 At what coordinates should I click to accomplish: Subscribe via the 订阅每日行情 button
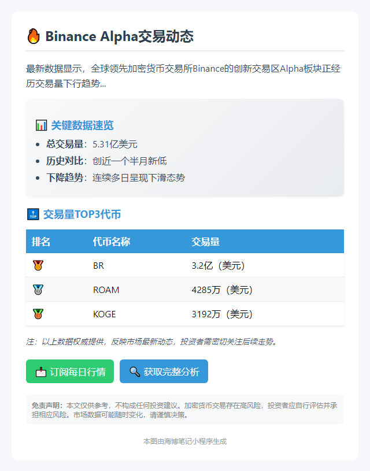coord(70,371)
